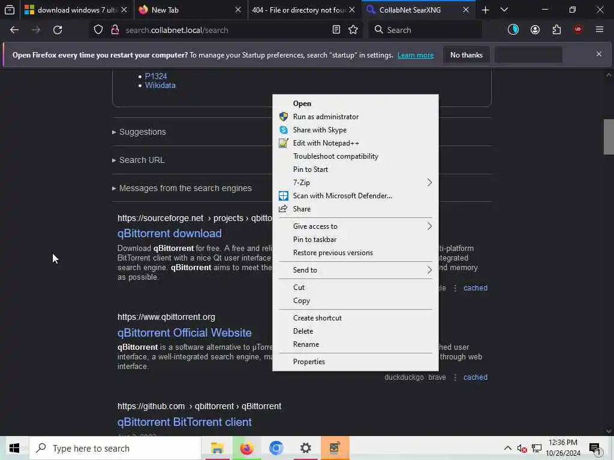Expand the Give access to submenu

click(x=356, y=226)
